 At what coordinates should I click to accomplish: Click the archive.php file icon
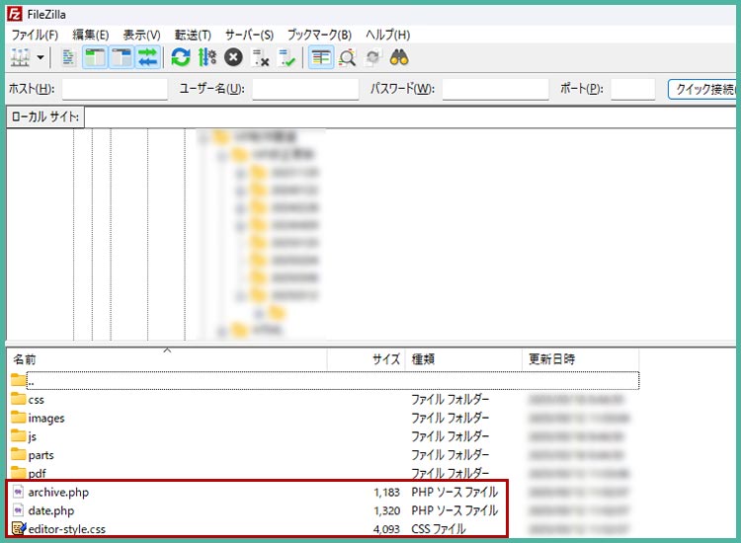tap(18, 492)
